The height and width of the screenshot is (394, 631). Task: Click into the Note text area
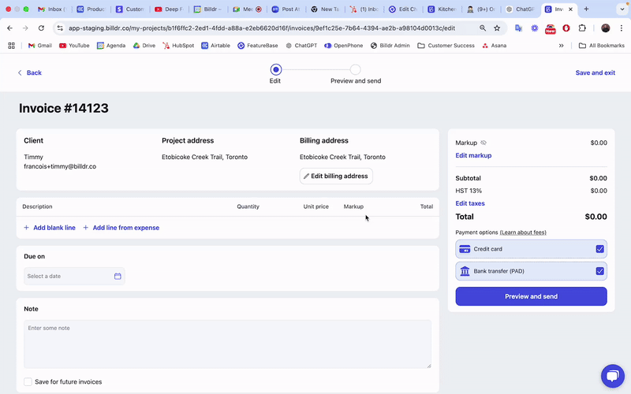click(x=227, y=344)
